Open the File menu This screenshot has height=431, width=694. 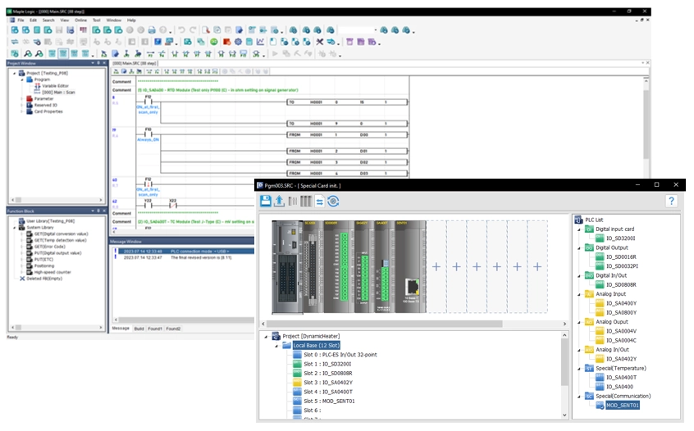[x=21, y=20]
